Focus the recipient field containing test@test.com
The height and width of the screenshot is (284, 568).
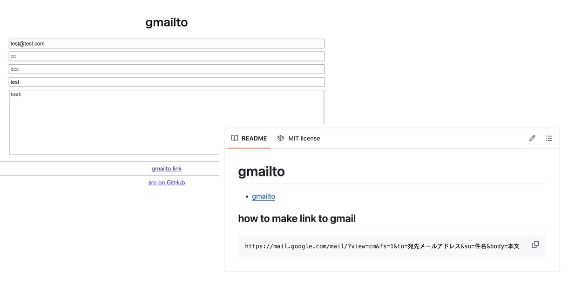167,44
